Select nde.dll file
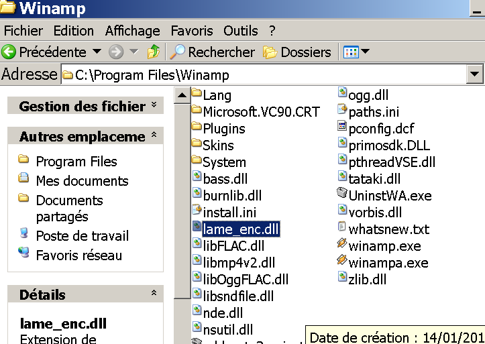Screen dimensions: 485x344 (217, 312)
